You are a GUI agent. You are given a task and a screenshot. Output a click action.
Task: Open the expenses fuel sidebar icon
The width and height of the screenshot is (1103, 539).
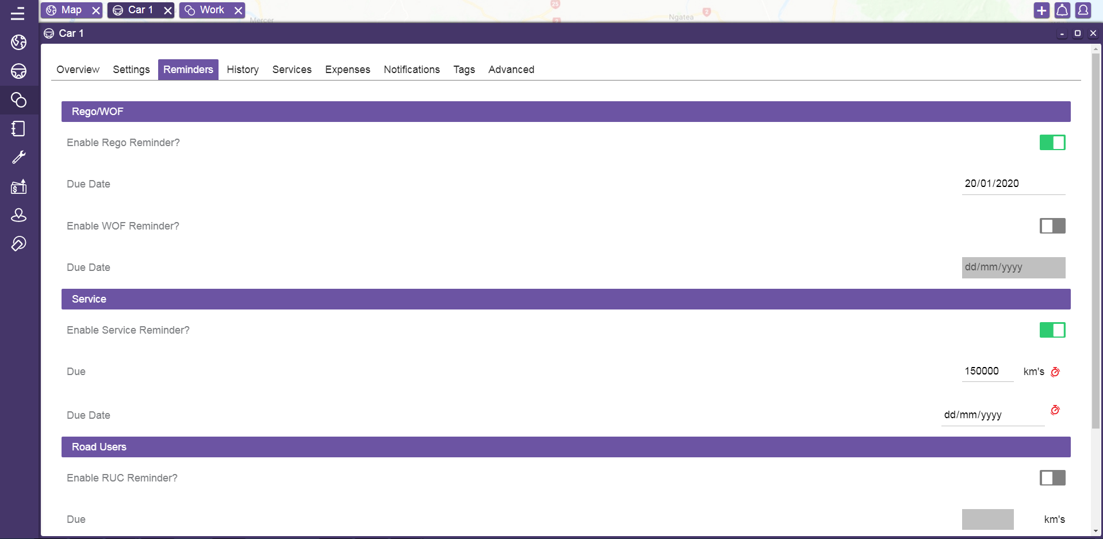click(x=18, y=186)
